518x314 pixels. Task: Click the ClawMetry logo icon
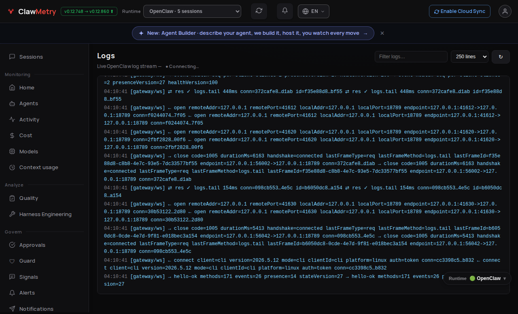coord(11,12)
